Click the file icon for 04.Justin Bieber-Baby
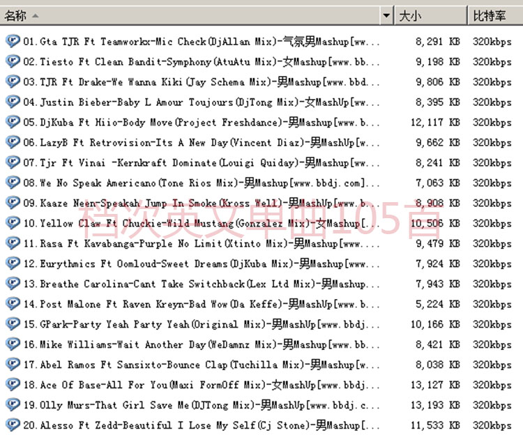The width and height of the screenshot is (523, 437). (x=13, y=102)
